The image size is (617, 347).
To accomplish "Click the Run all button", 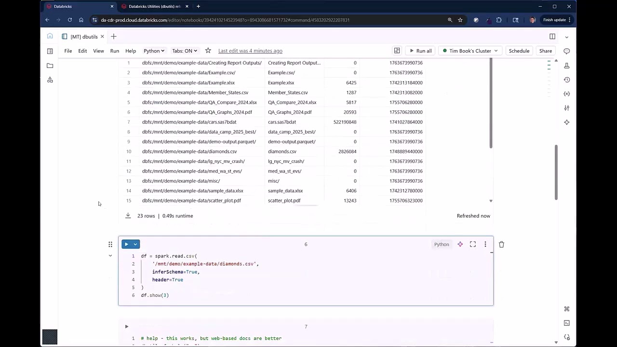I will [x=421, y=51].
